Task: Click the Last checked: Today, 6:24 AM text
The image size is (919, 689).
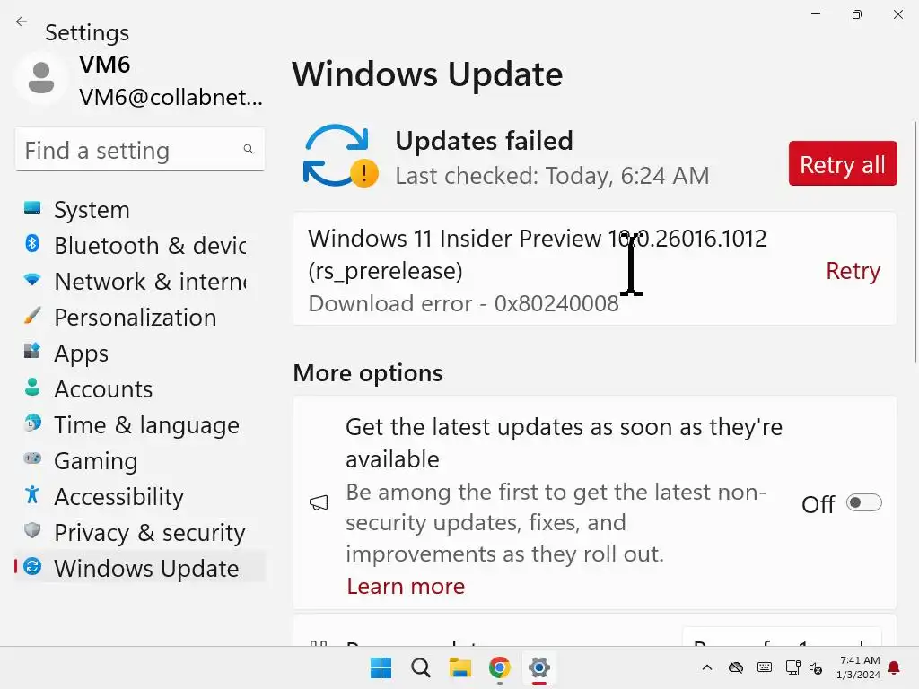Action: coord(552,175)
